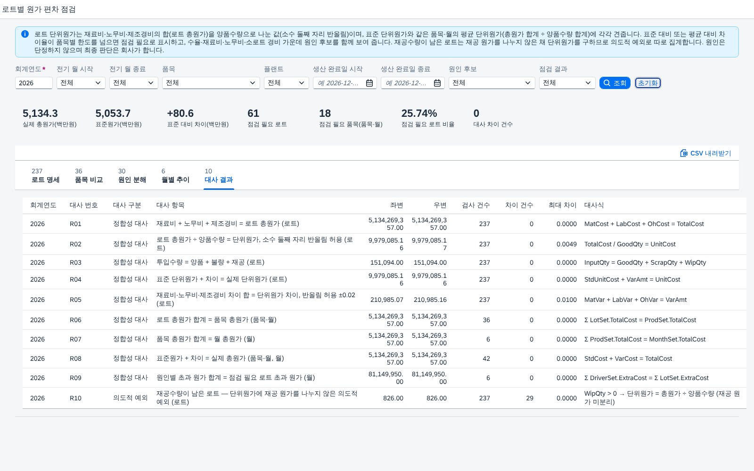The image size is (754, 471).
Task: Open the 월별 추이 tab
Action: tap(175, 176)
